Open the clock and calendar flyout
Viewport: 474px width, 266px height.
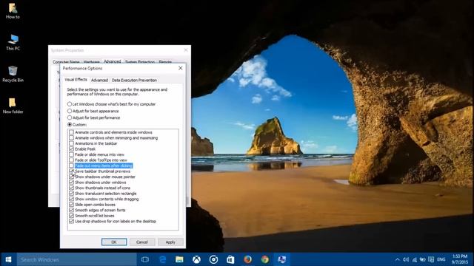[x=460, y=259]
